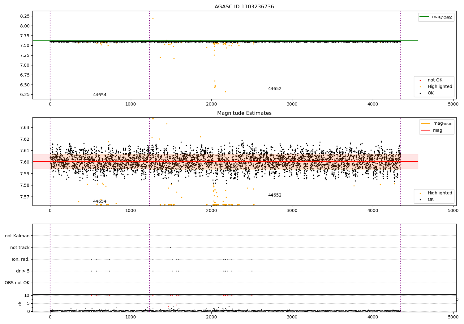Image resolution: width=464 pixels, height=324 pixels.
Task: Click the plot title AGASC ID 1103236736
Action: pos(244,7)
